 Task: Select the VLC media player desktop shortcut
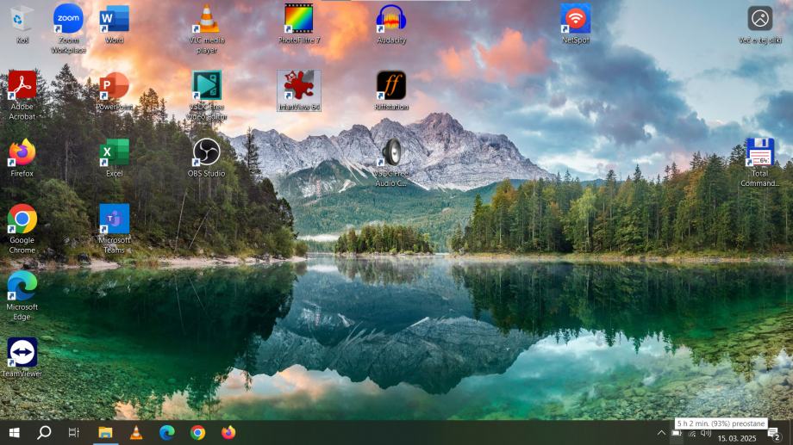point(206,28)
